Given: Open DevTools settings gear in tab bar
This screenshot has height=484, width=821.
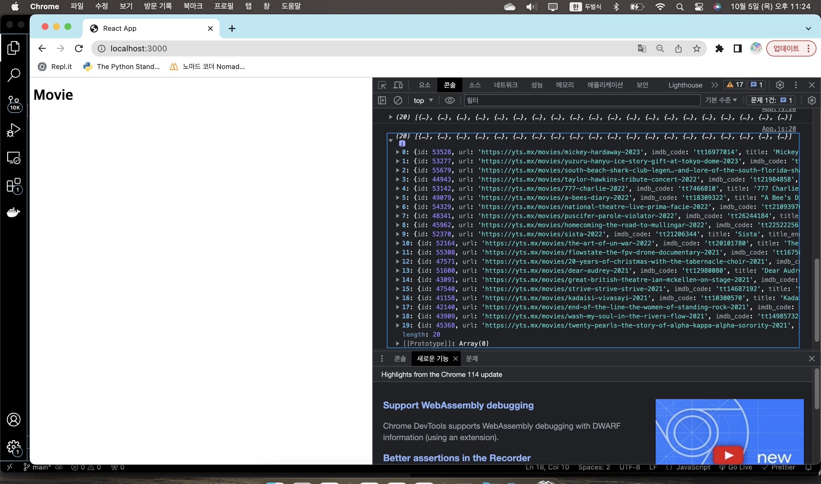Looking at the screenshot, I should tap(780, 85).
